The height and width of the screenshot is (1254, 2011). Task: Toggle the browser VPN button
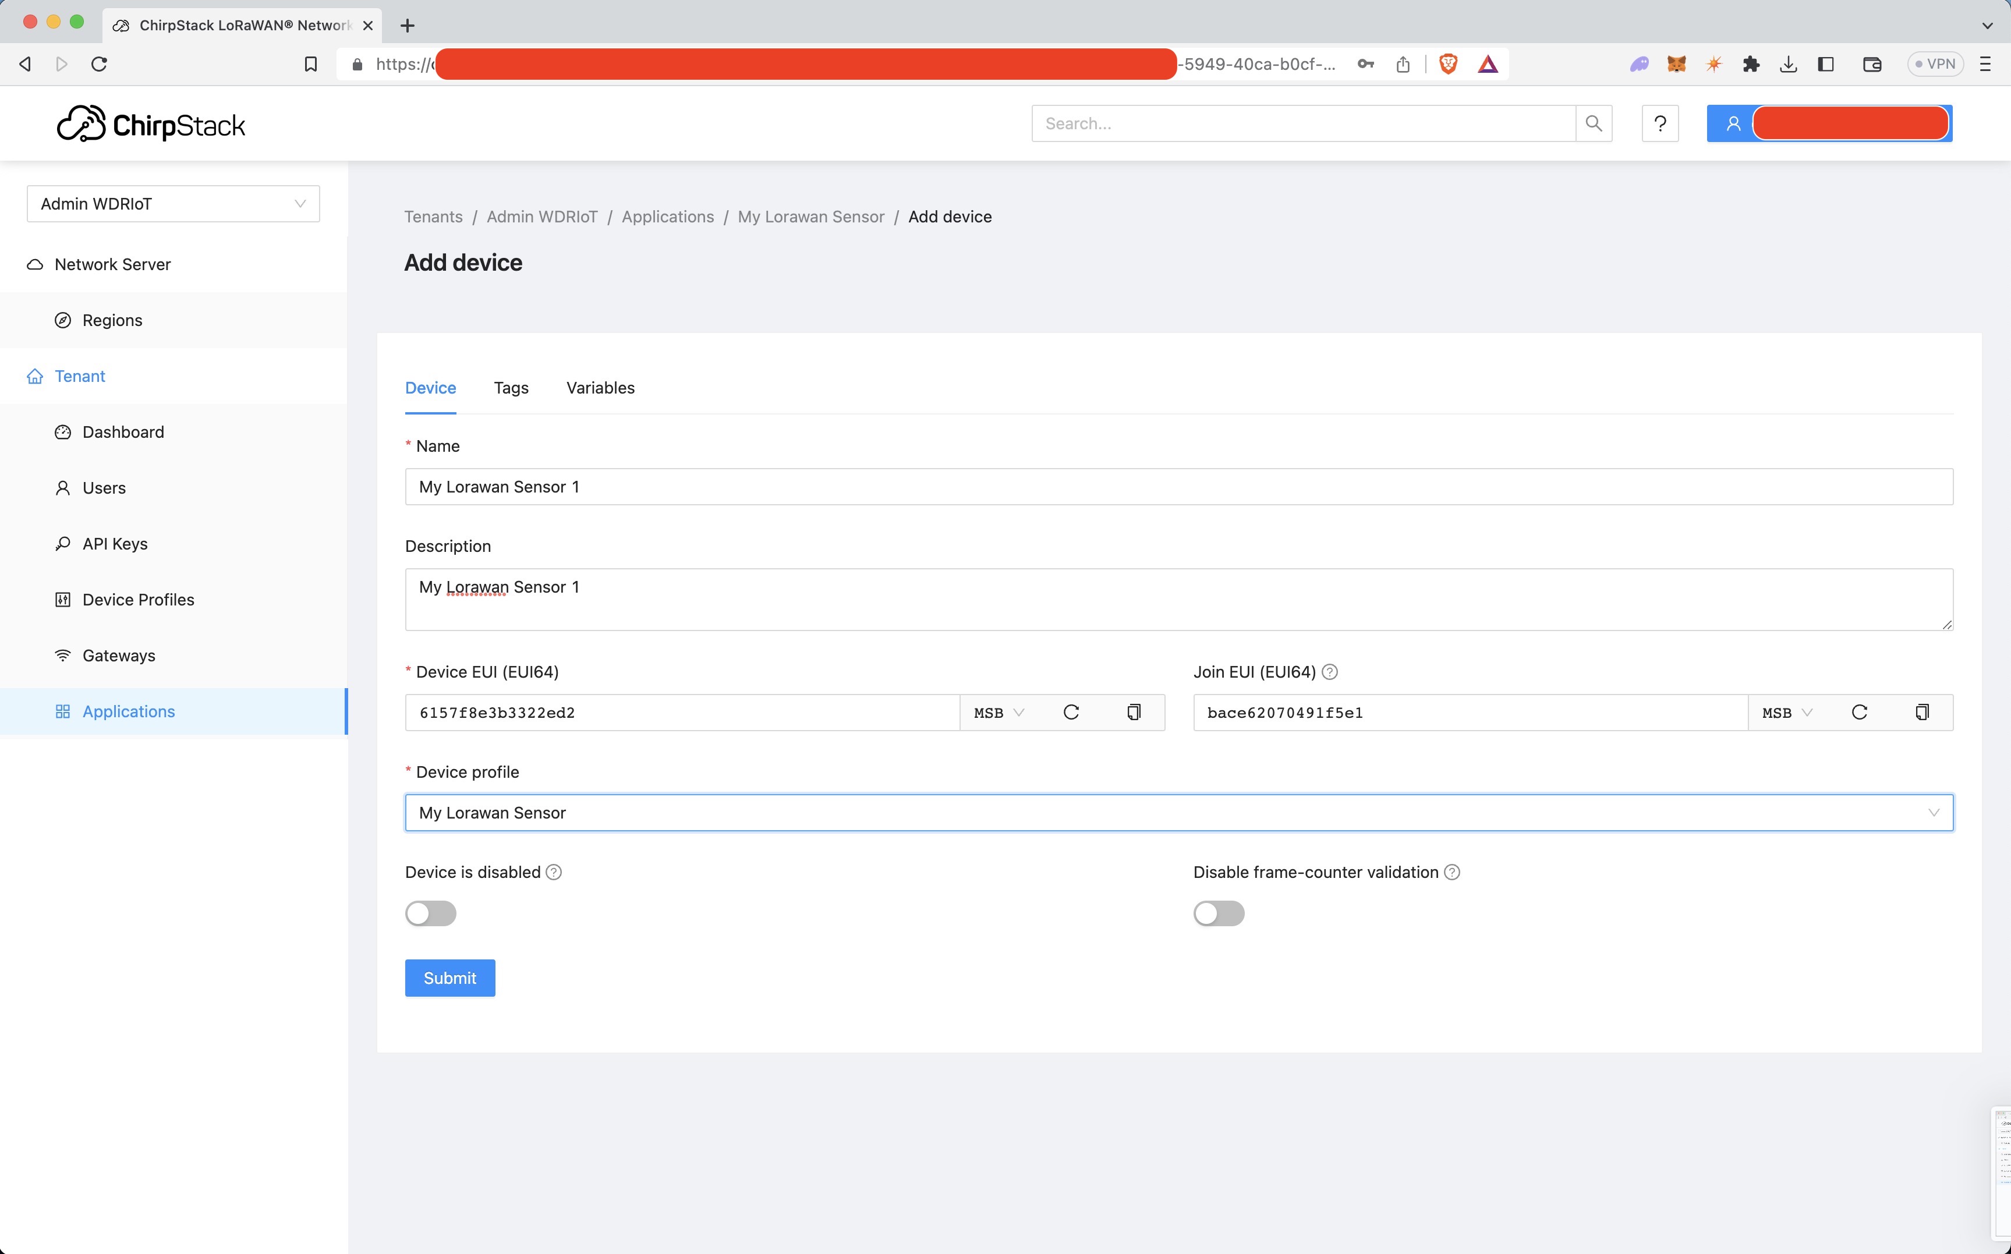[x=1935, y=64]
